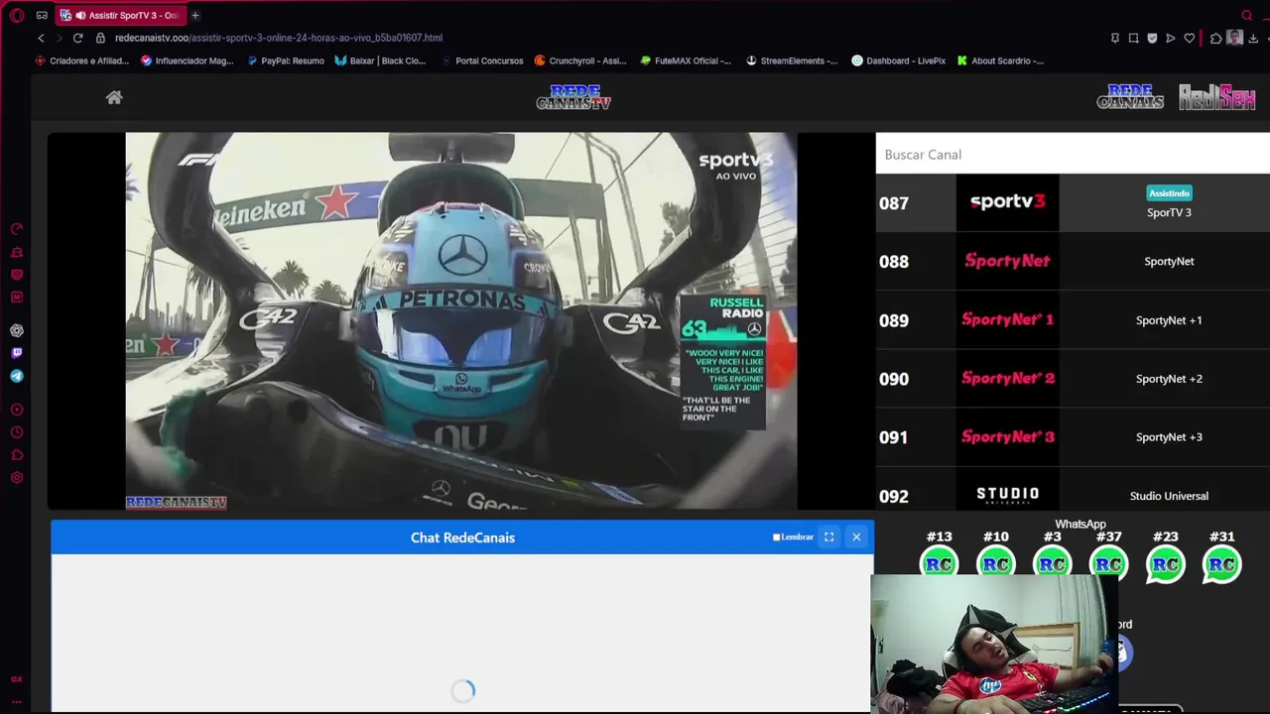Open sidebar settings gear icon

(x=17, y=478)
